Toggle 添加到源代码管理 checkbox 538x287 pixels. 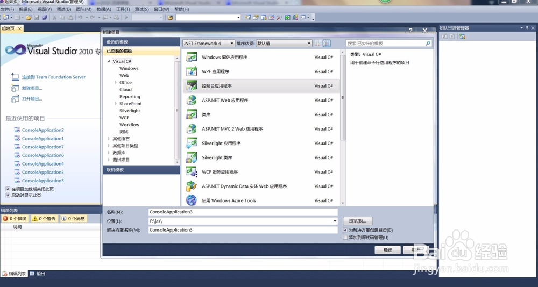[345, 237]
